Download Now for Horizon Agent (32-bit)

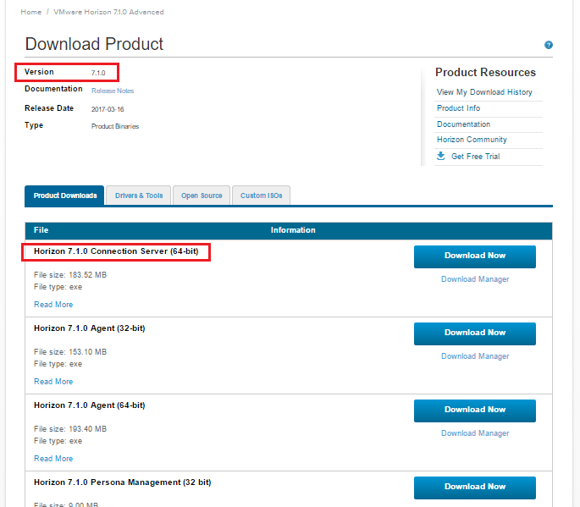pos(475,333)
